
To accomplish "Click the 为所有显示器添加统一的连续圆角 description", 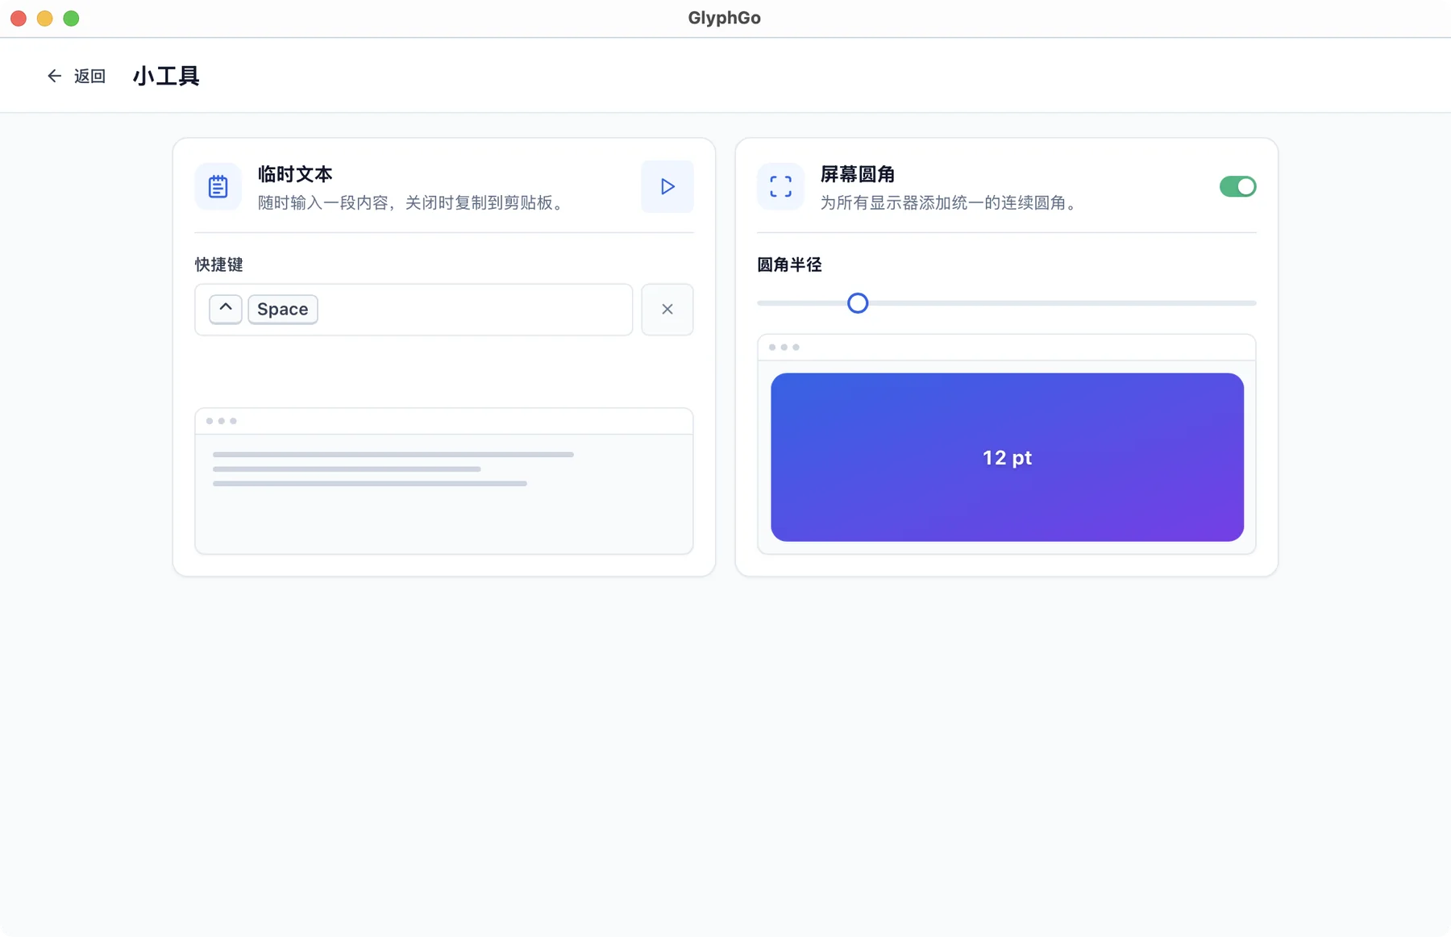I will point(950,202).
